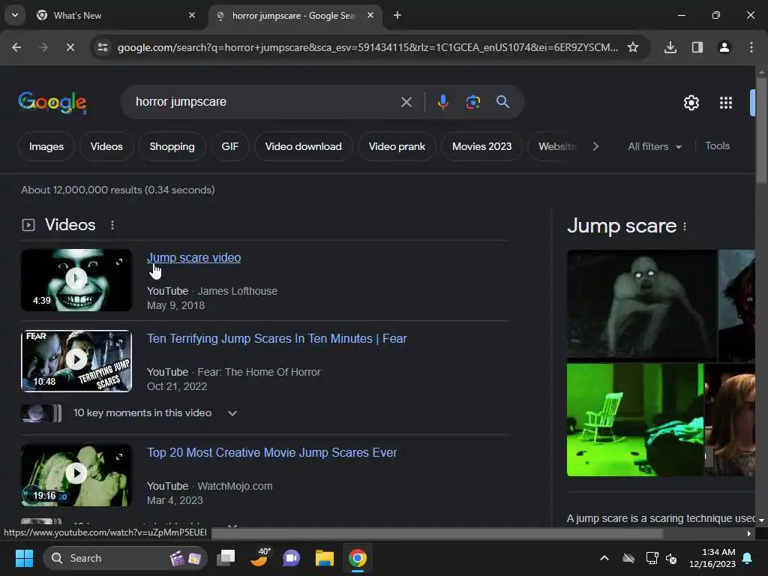
Task: Open a new browser tab
Action: tap(397, 16)
